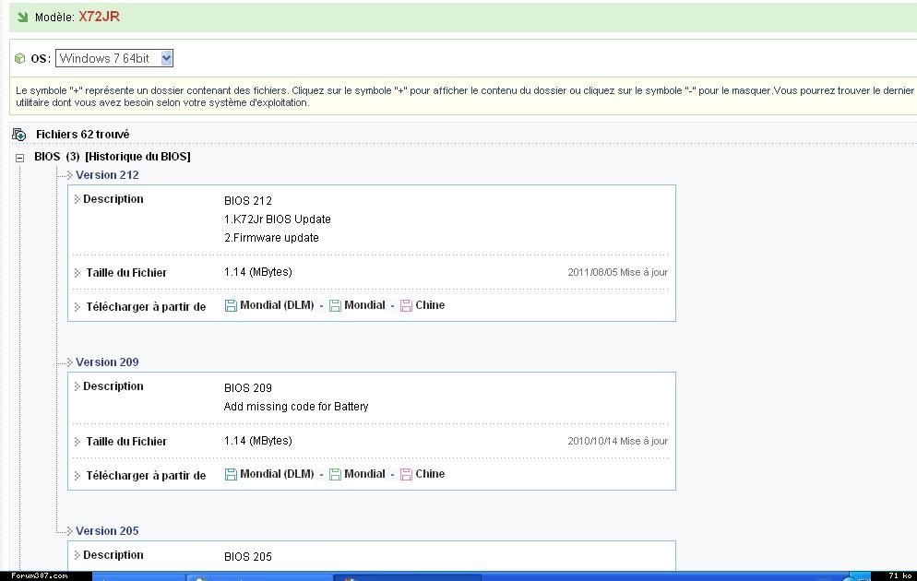Click the pink disk icon beside Chine for 212
The height and width of the screenshot is (581, 917).
(x=407, y=305)
